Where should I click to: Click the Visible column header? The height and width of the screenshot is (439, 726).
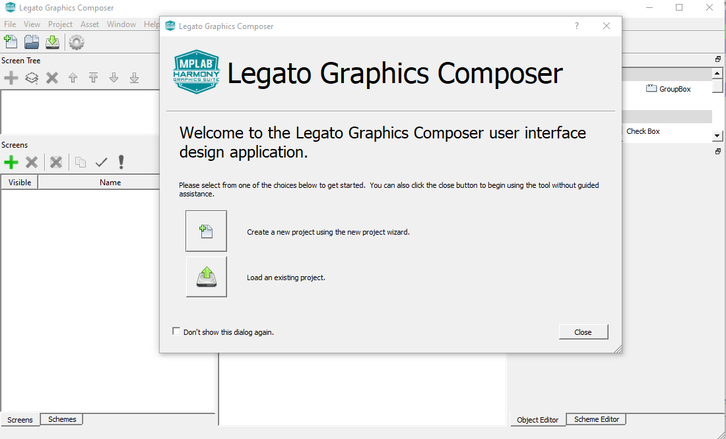point(19,183)
